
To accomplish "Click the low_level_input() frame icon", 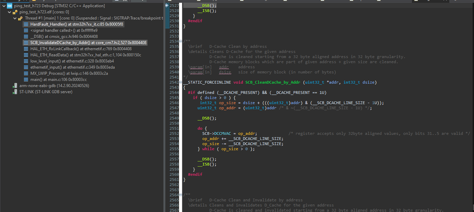I will (x=26, y=61).
